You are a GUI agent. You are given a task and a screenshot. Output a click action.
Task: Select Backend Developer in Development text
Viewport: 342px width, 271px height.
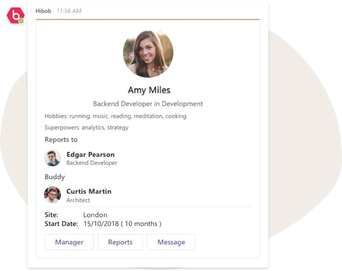click(148, 104)
